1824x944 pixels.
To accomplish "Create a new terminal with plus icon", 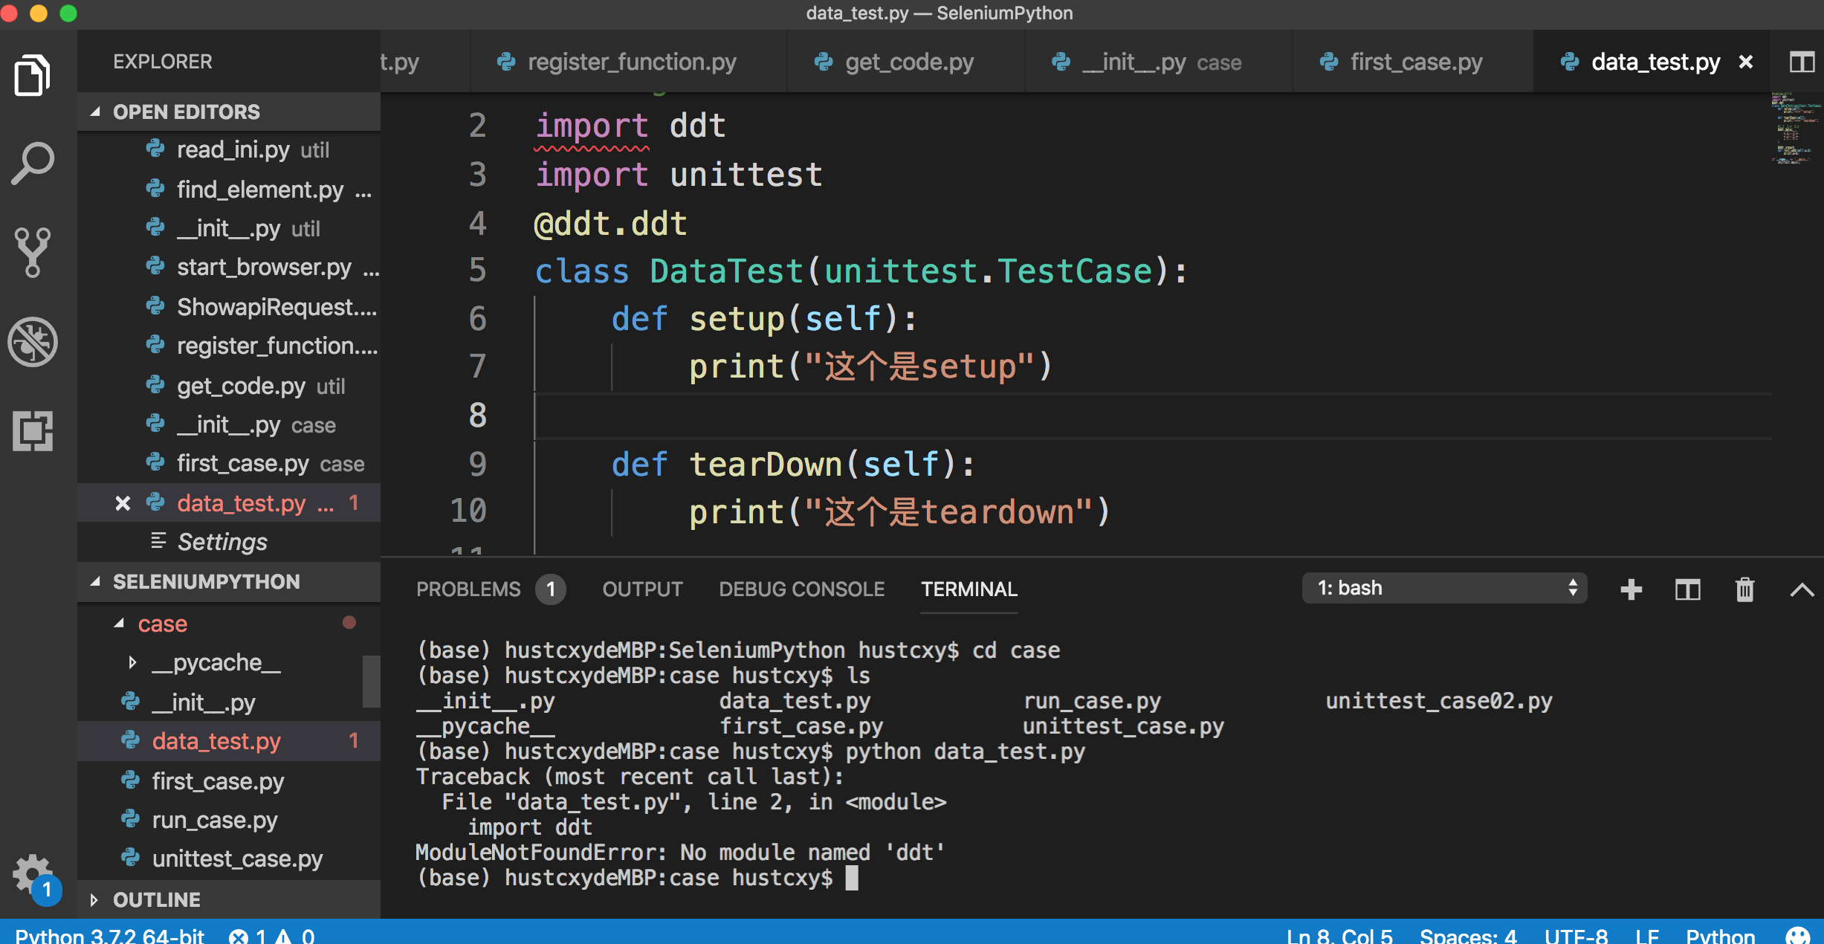I will pos(1631,589).
